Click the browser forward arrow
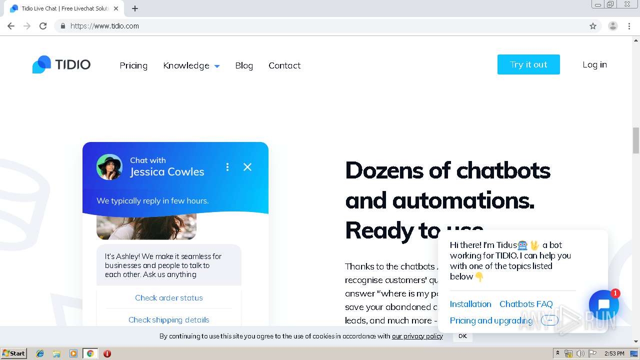 click(27, 26)
